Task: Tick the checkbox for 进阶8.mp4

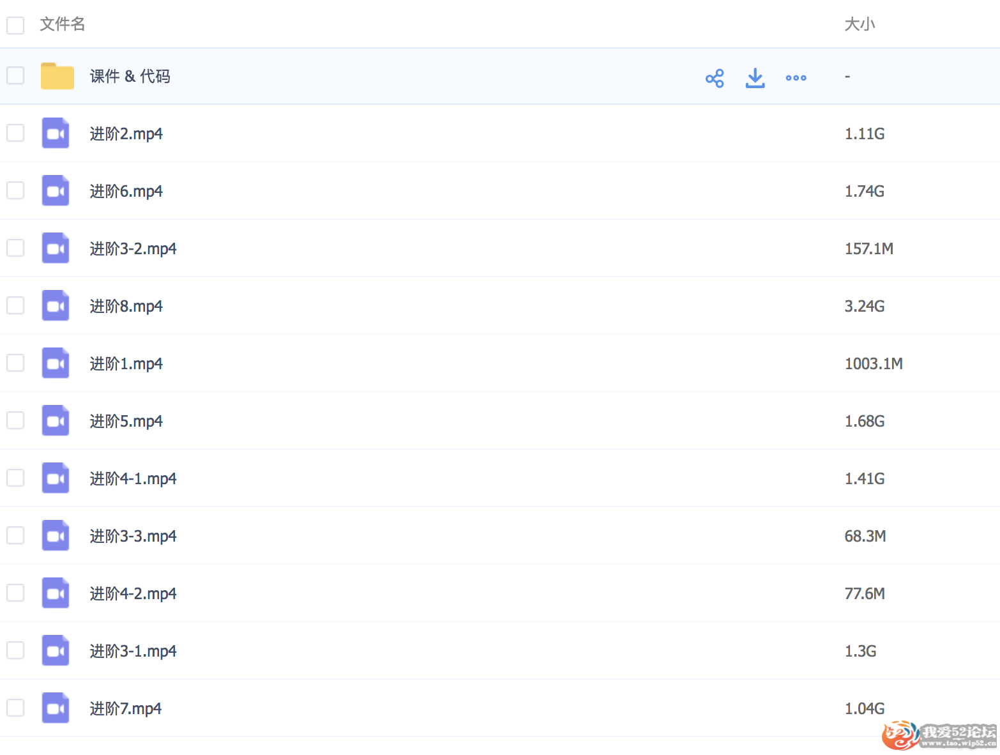Action: point(15,305)
